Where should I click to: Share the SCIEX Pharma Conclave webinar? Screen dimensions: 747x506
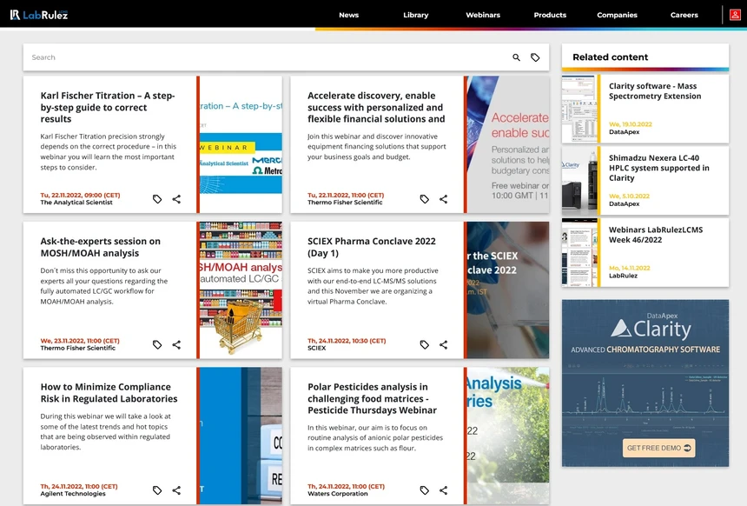click(444, 344)
